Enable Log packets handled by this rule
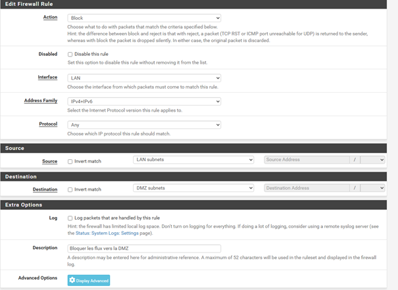The image size is (398, 290). pos(70,218)
